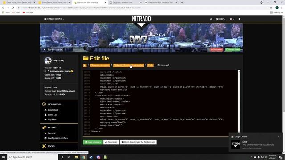Screen dimensions: 285x160
Task: Open the Dashboard sidebar link
Action: [x=53, y=110]
